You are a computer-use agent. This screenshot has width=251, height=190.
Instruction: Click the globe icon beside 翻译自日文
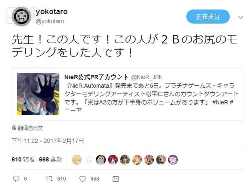(14, 128)
